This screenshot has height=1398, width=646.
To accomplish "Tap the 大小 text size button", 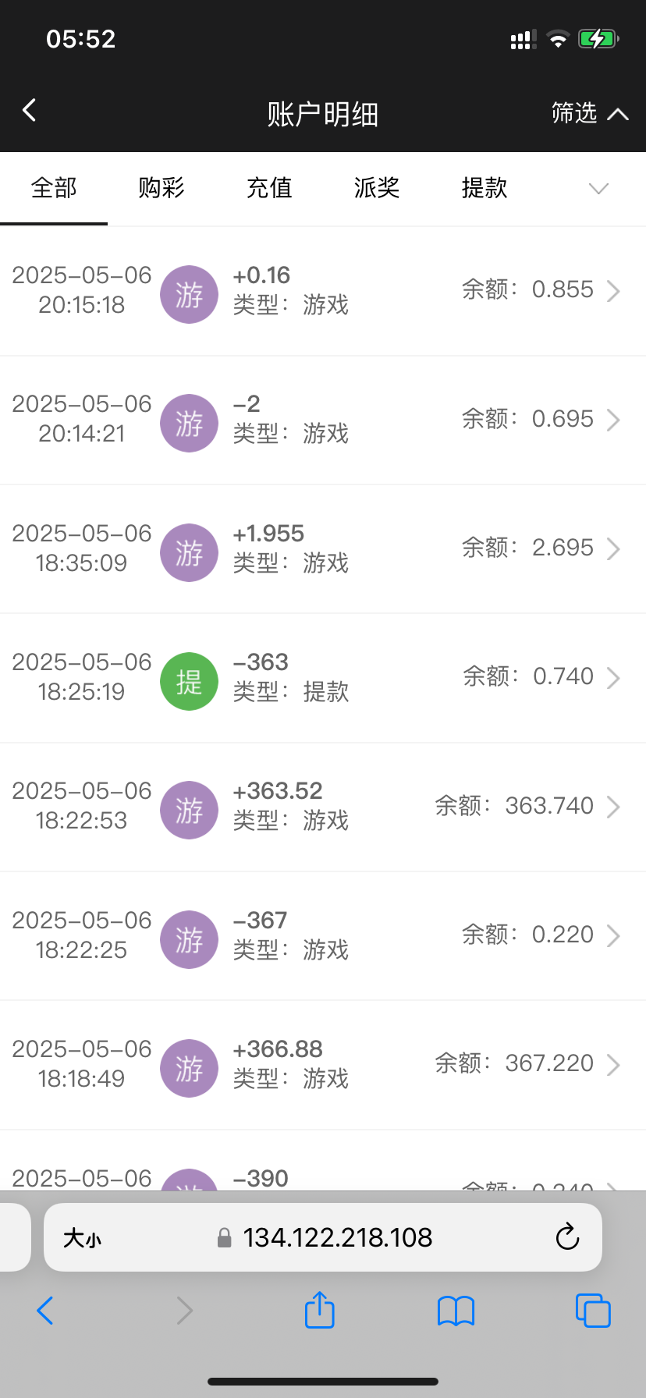I will click(82, 1238).
